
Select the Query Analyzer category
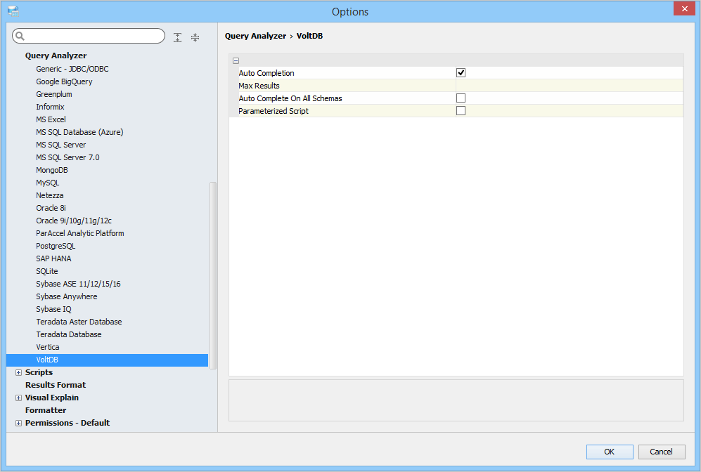click(56, 55)
